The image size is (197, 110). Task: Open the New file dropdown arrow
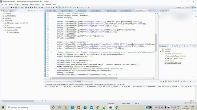4,7
